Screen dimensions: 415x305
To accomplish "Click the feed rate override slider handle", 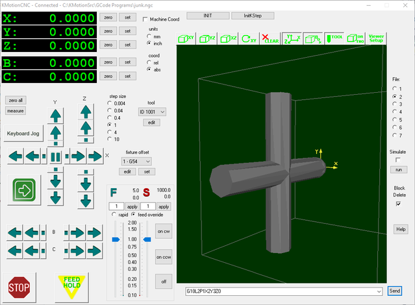I will [x=116, y=239].
